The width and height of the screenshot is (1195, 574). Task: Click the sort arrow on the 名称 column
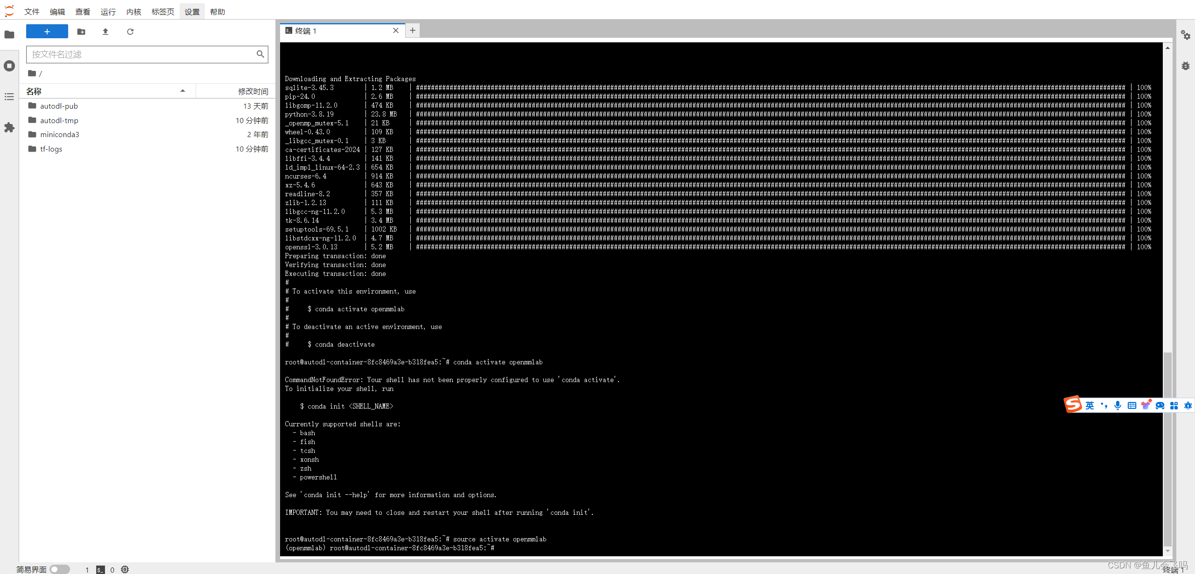coord(183,90)
